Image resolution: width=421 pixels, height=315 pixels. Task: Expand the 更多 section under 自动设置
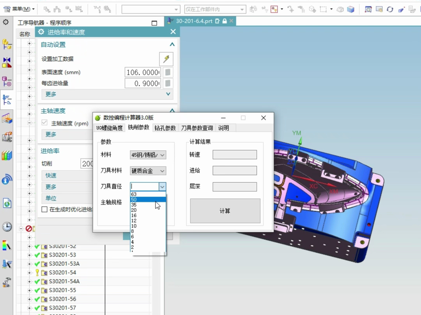coord(108,94)
